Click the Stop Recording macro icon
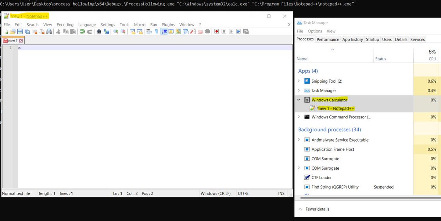This screenshot has height=221, width=441. point(224,32)
